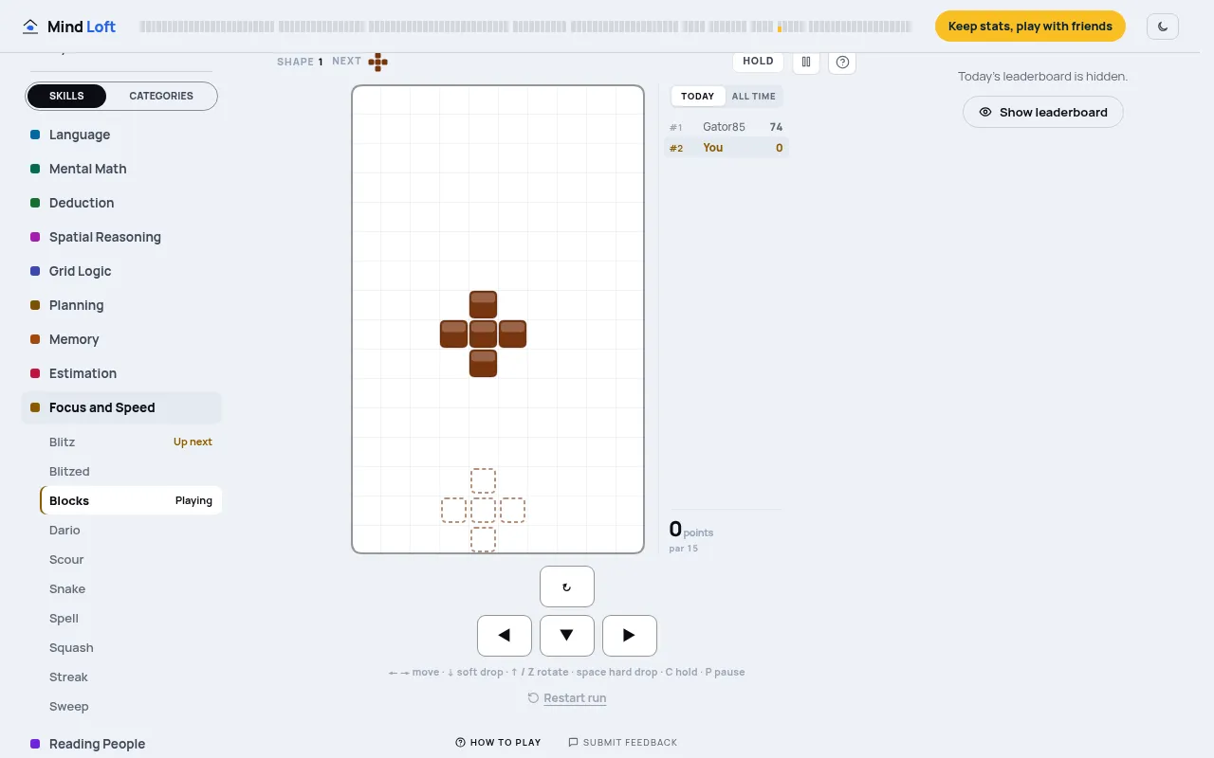Open the HOW TO PLAY link
This screenshot has width=1214, height=758.
498,743
